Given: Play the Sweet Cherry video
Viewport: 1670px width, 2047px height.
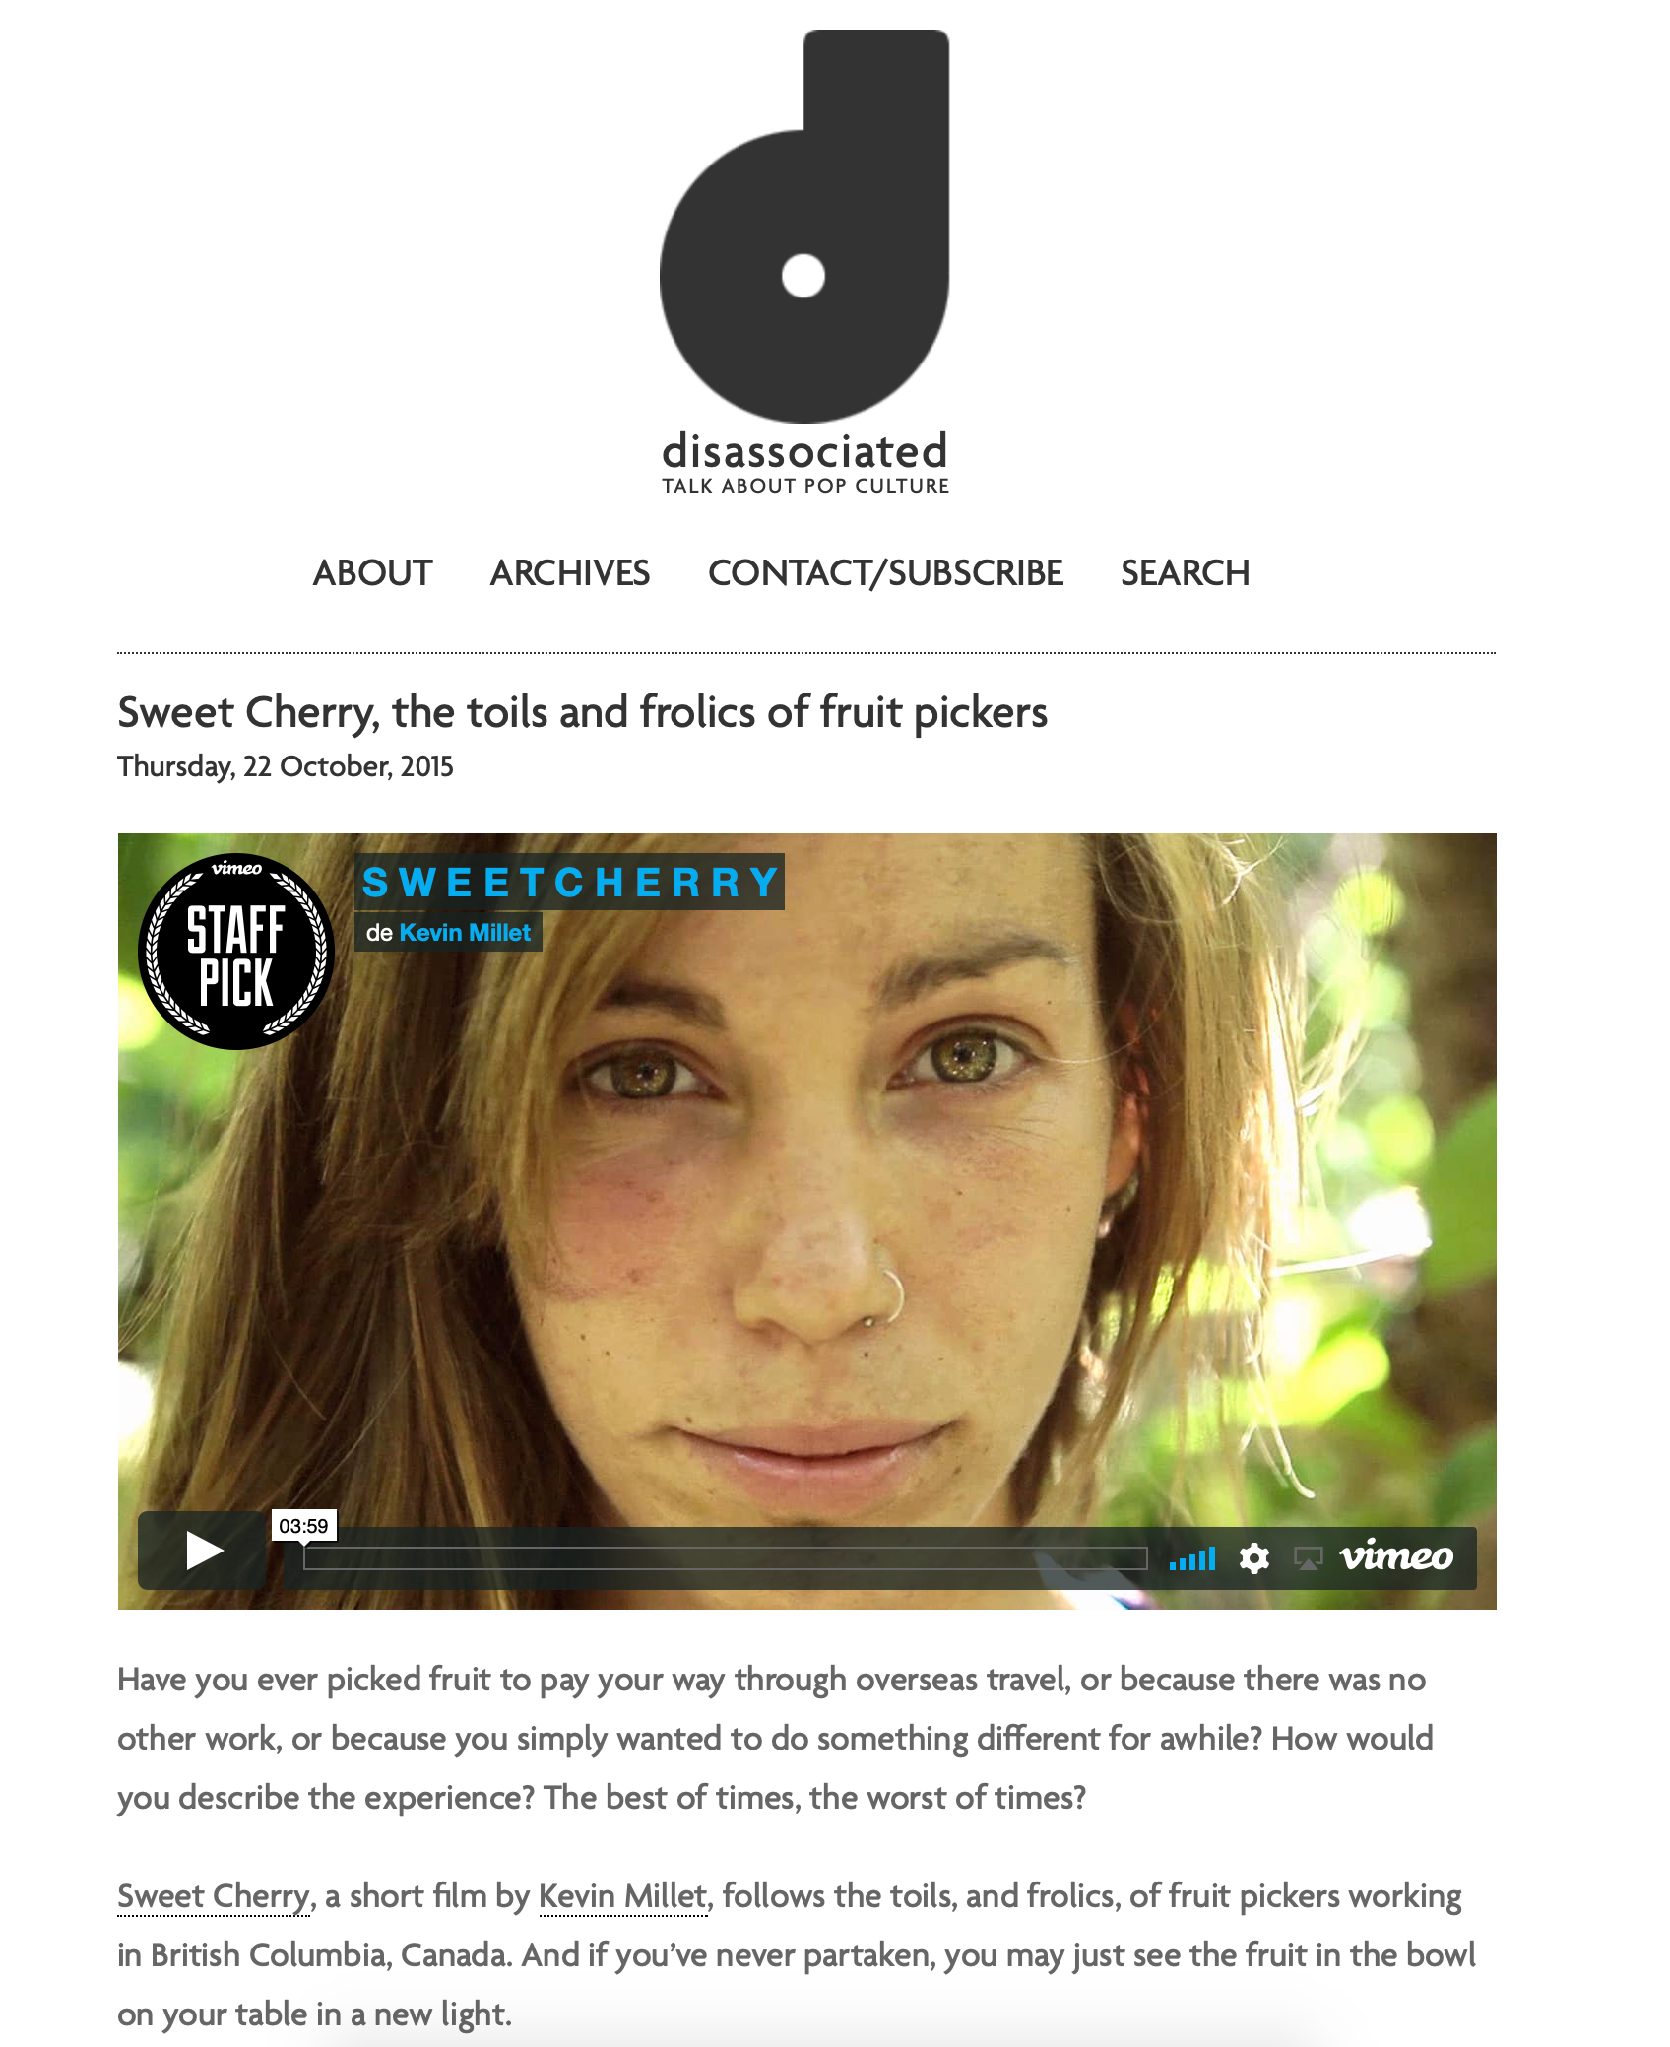Looking at the screenshot, I should coord(202,1550).
